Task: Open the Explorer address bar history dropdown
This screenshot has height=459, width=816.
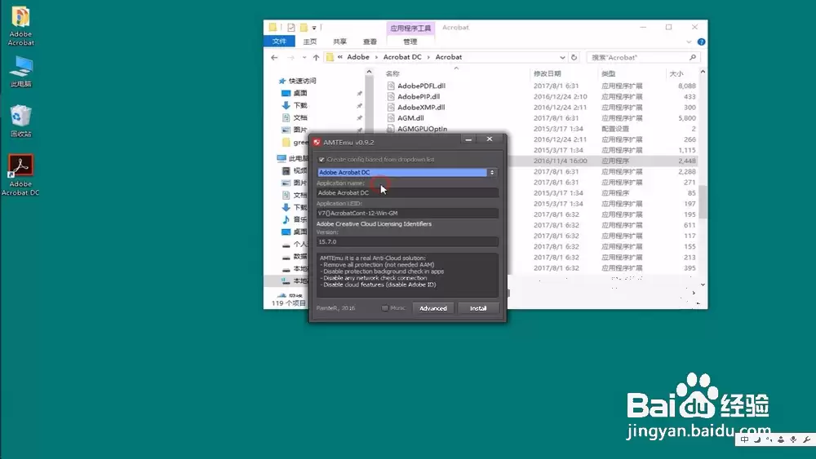Action: point(562,57)
